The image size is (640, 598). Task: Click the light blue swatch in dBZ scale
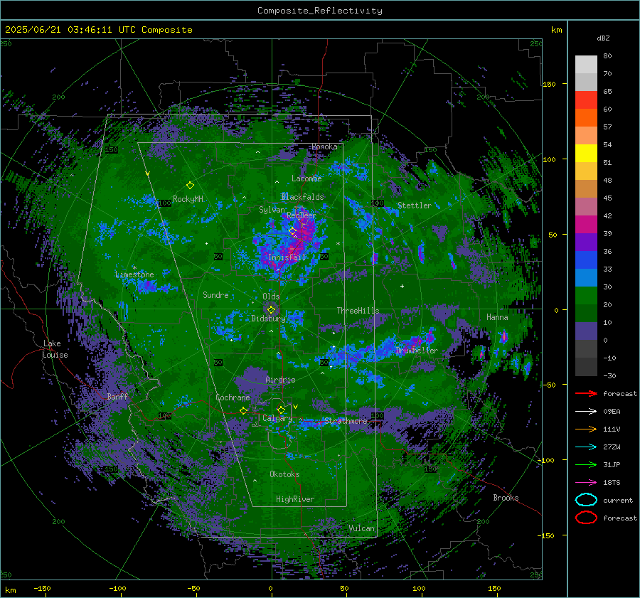tap(586, 277)
